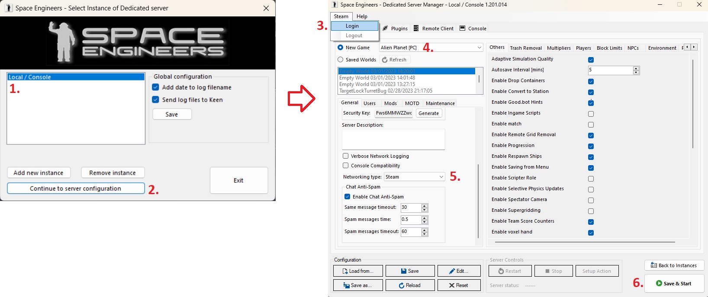
Task: Generate a new security key
Action: tap(428, 113)
